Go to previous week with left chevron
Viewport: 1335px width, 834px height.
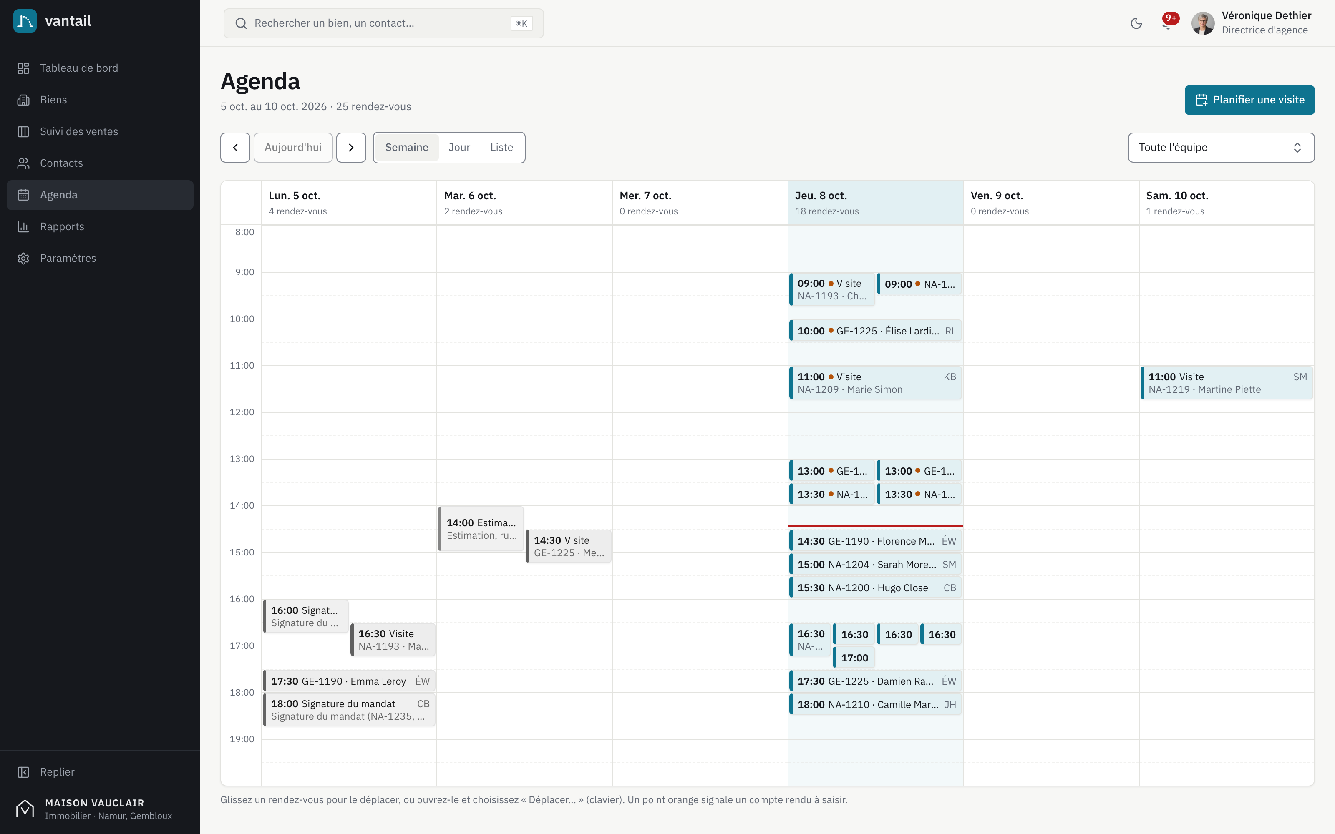point(236,147)
